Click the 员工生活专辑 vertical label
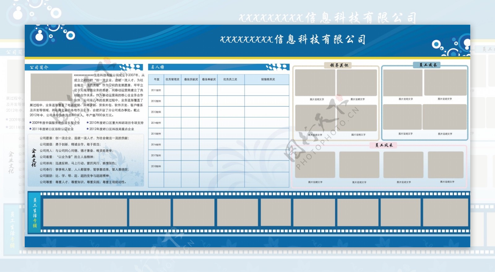 click(35, 213)
